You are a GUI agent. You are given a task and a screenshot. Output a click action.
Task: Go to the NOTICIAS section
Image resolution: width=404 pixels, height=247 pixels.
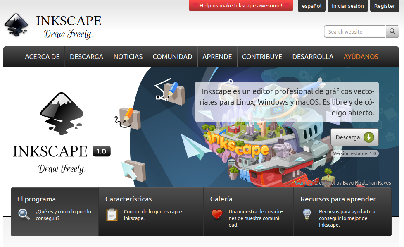[128, 57]
